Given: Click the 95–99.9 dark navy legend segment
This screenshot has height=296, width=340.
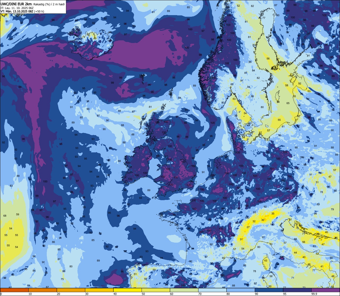Looking at the screenshot, I should coord(297,290).
